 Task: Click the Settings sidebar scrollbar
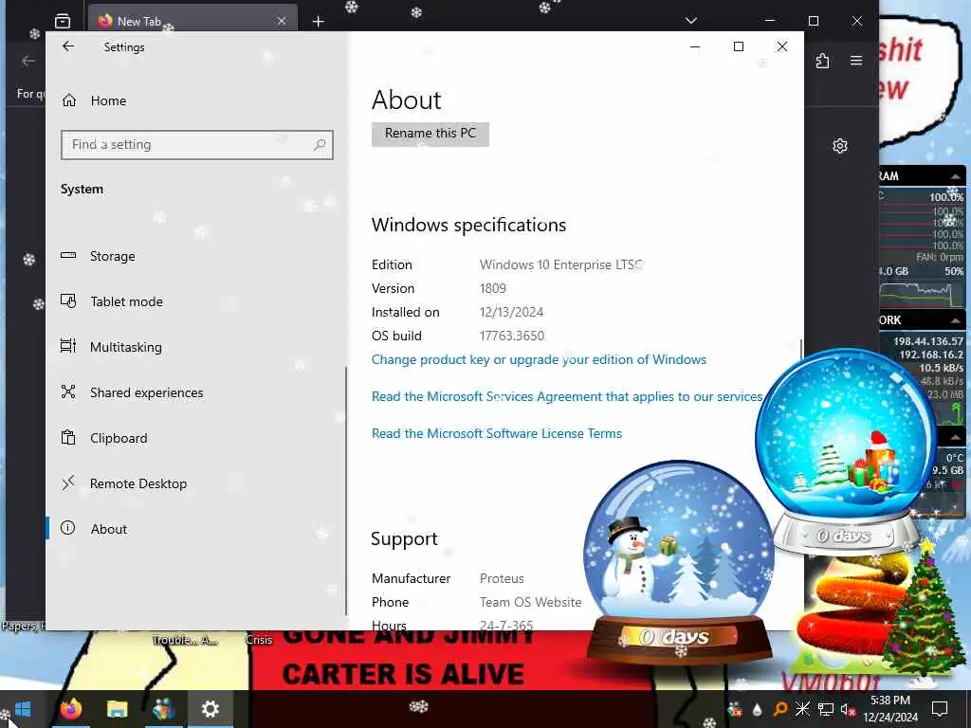(x=346, y=490)
